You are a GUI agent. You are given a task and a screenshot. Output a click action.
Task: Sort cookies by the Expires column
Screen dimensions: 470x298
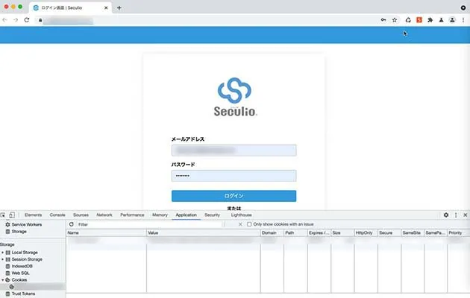(319, 232)
